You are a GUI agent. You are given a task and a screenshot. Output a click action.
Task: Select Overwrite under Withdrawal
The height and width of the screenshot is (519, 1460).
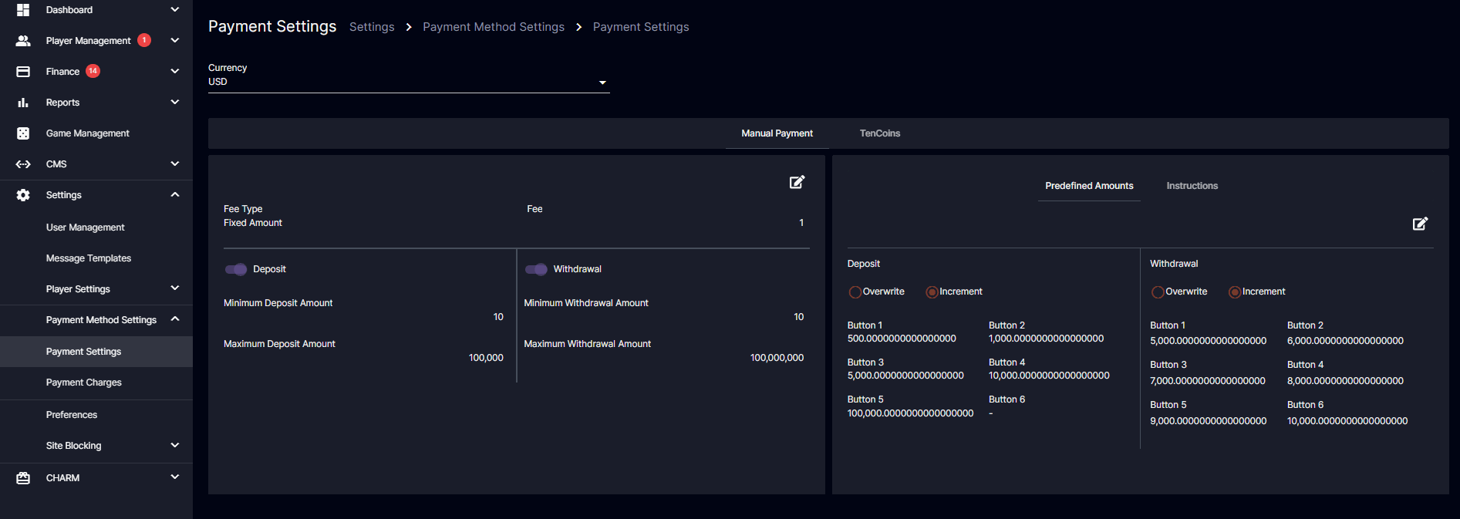[x=1158, y=292]
